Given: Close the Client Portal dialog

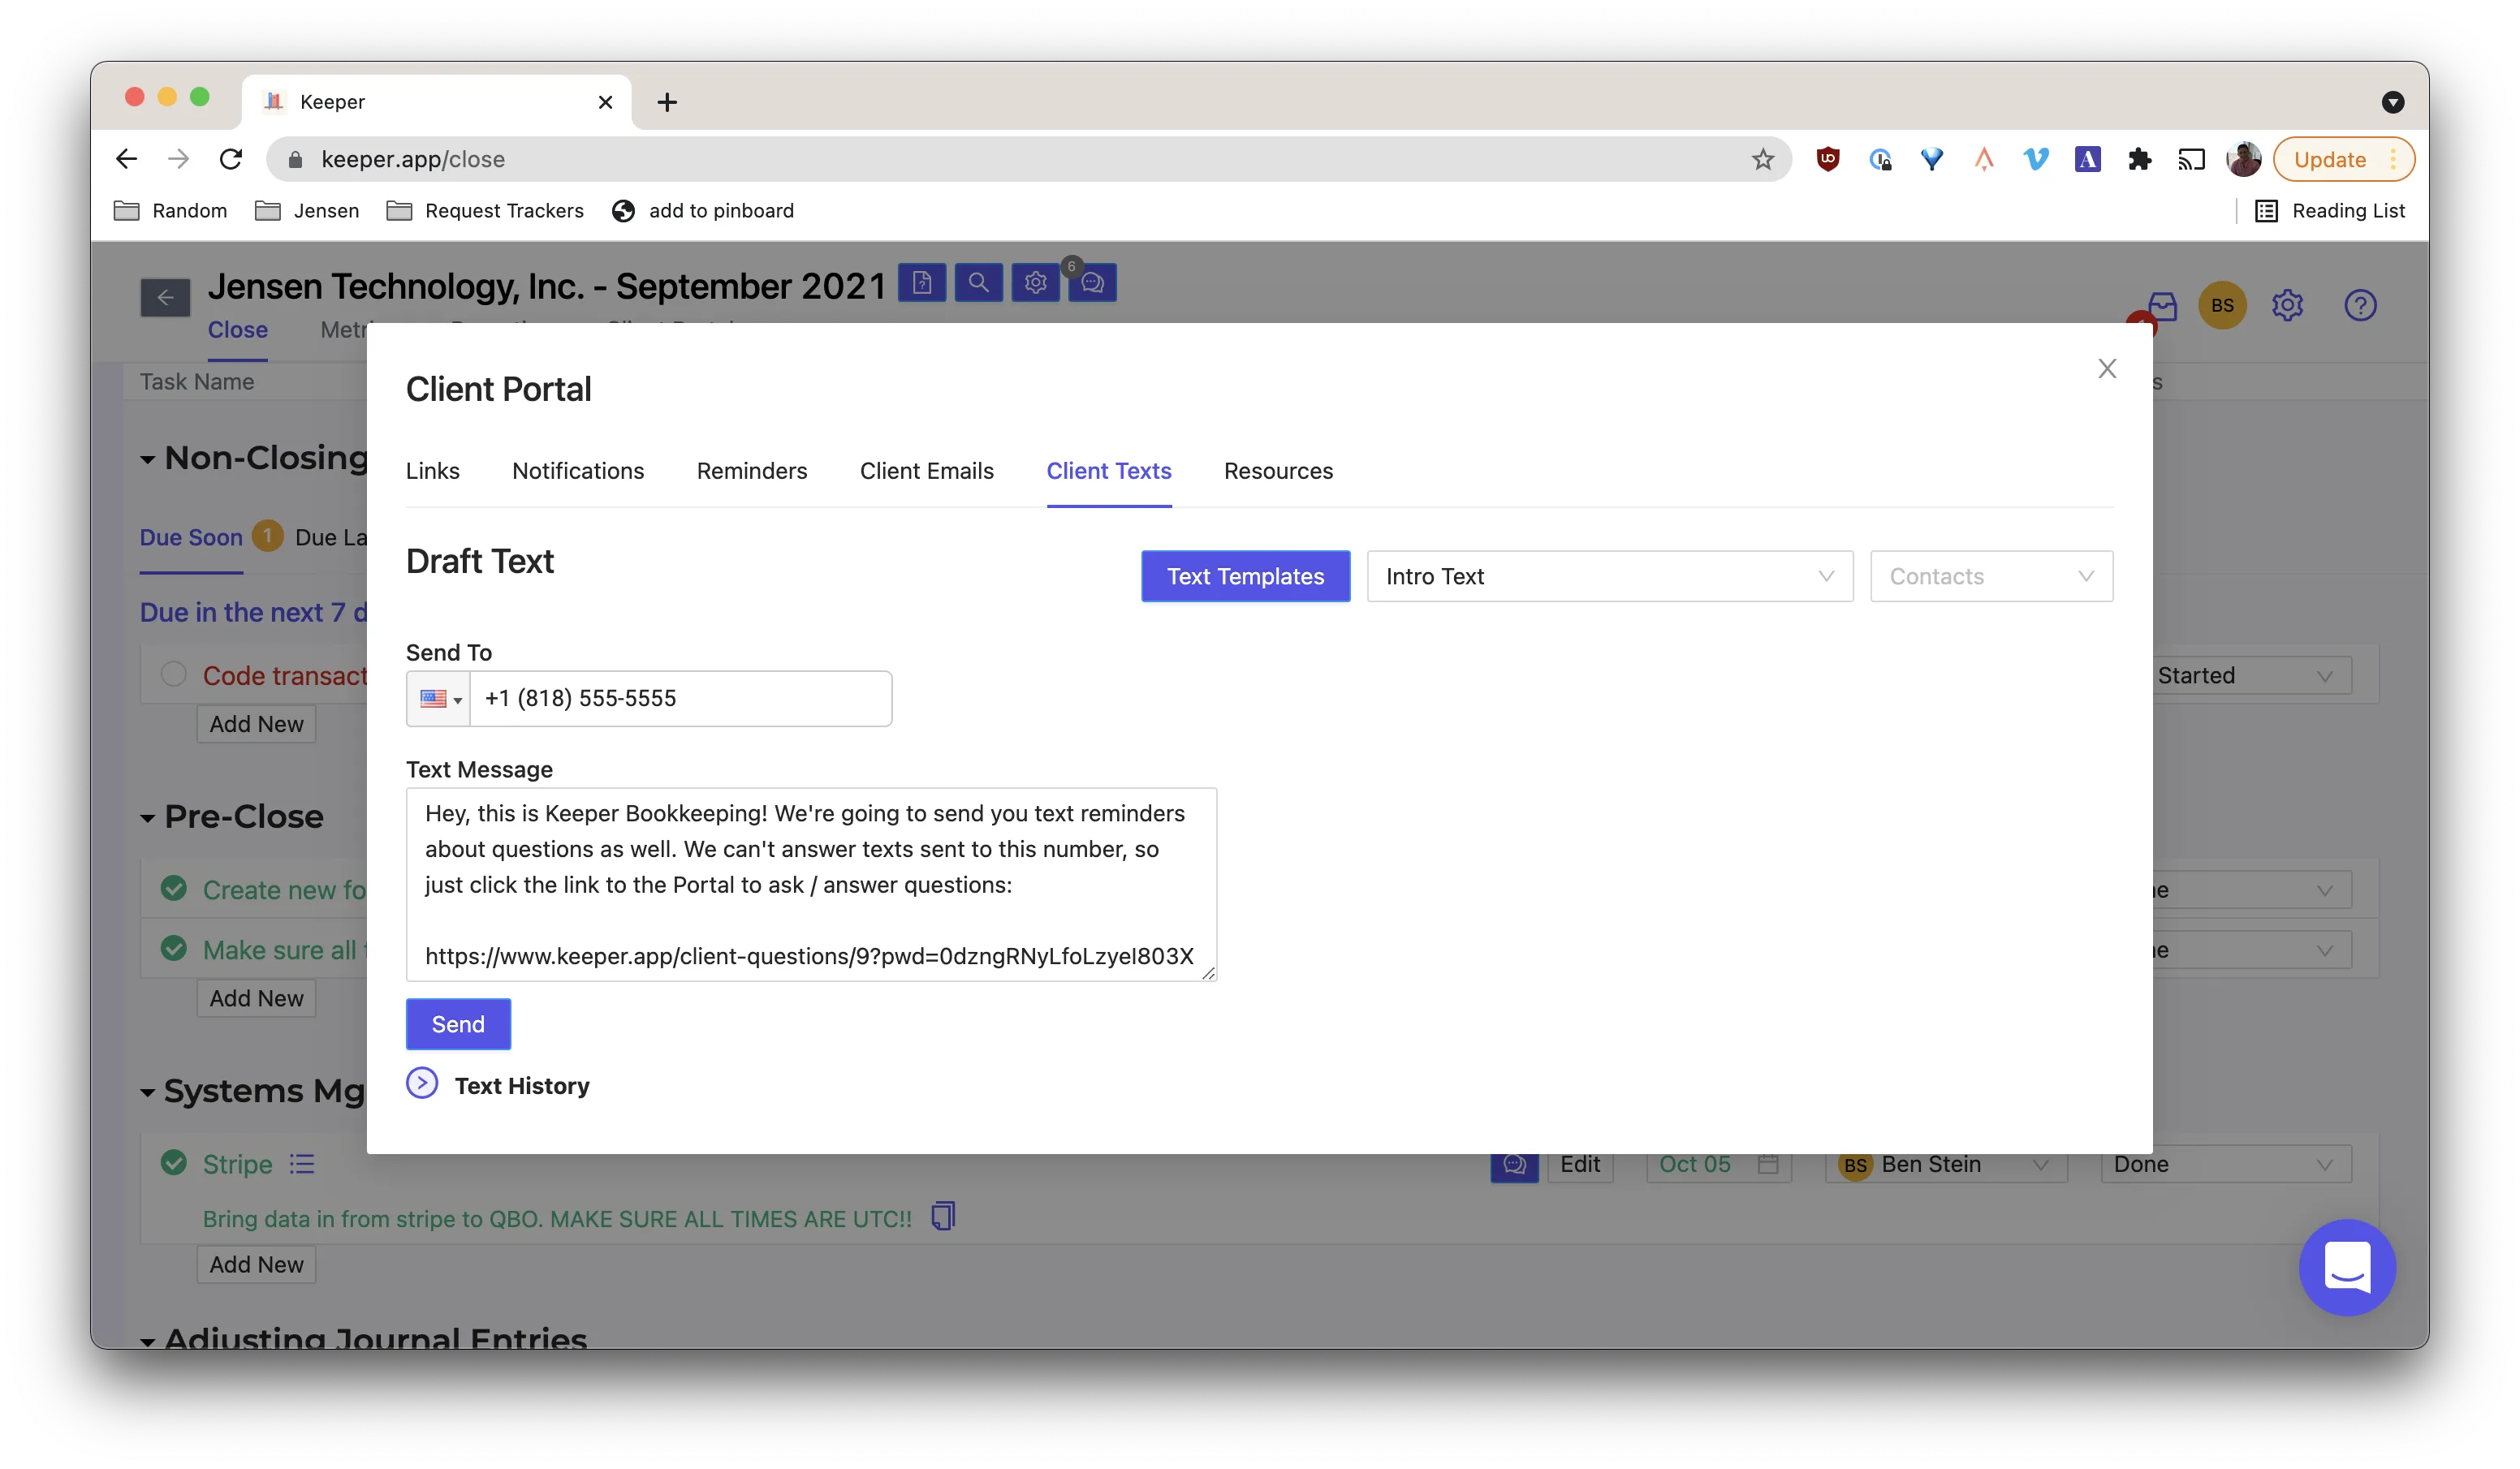Looking at the screenshot, I should [x=2107, y=369].
